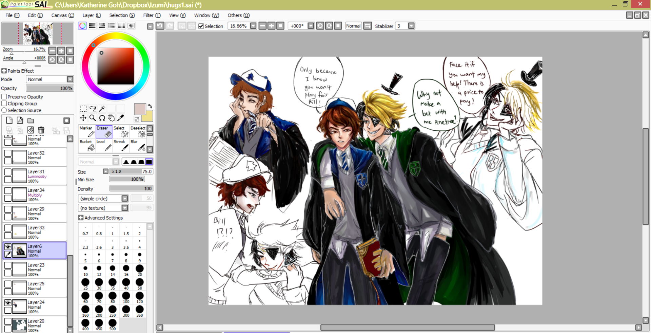
Task: Choose the Blur tool
Action: click(138, 145)
